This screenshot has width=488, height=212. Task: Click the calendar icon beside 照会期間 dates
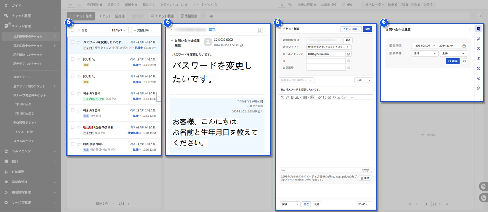[x=464, y=46]
